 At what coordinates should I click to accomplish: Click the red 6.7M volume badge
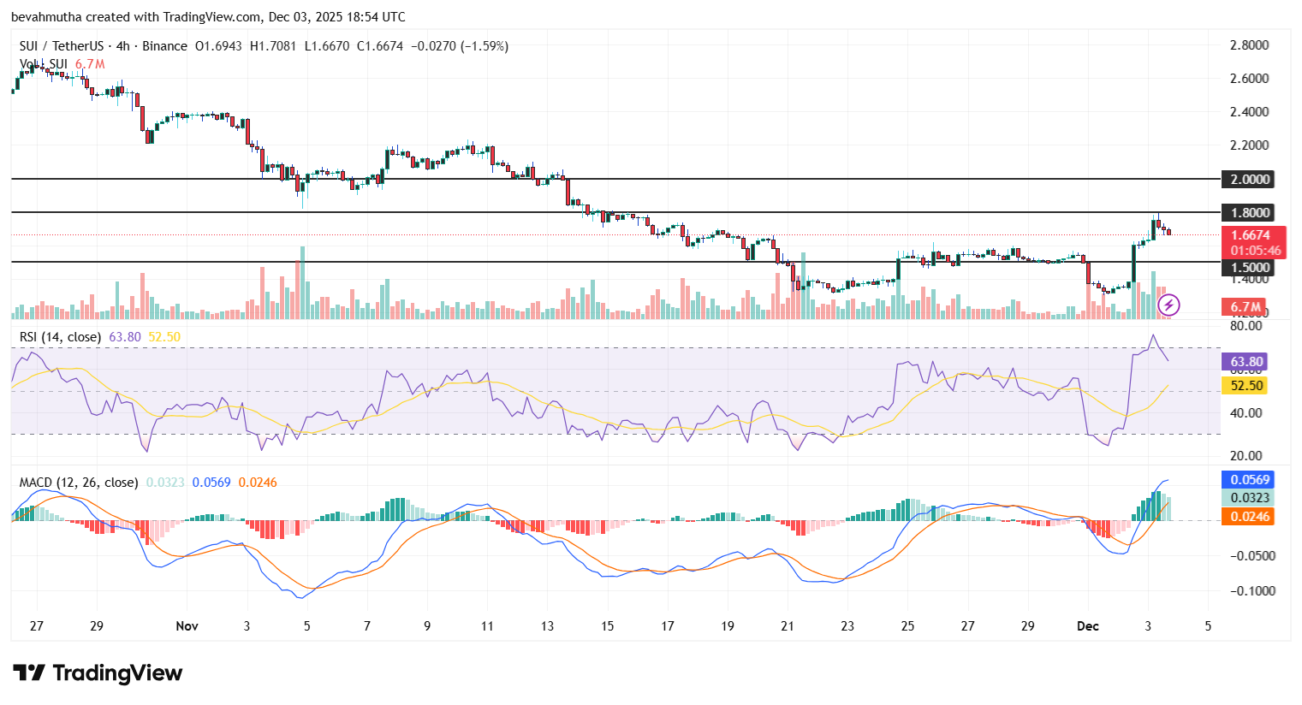pos(1244,305)
